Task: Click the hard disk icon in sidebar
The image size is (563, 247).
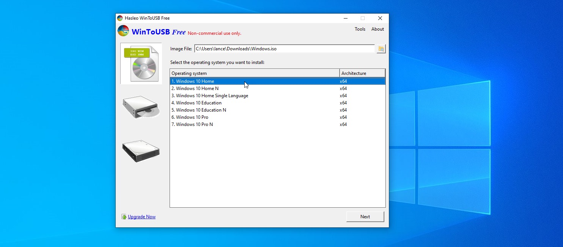Action: pyautogui.click(x=141, y=151)
